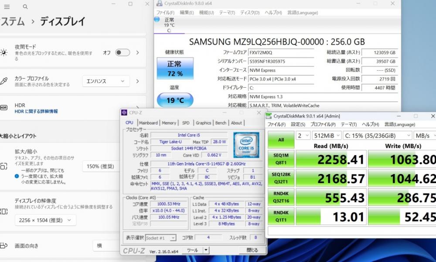The width and height of the screenshot is (436, 262).
Task: Click the night light sun icon
Action: tap(3, 53)
